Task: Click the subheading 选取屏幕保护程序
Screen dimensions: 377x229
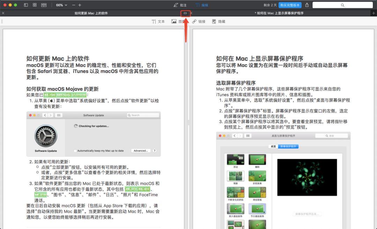Action: pos(236,83)
